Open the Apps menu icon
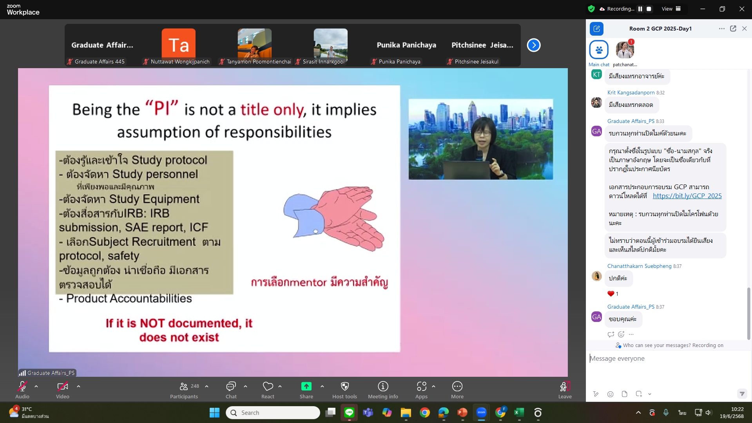752x423 pixels. coord(421,387)
